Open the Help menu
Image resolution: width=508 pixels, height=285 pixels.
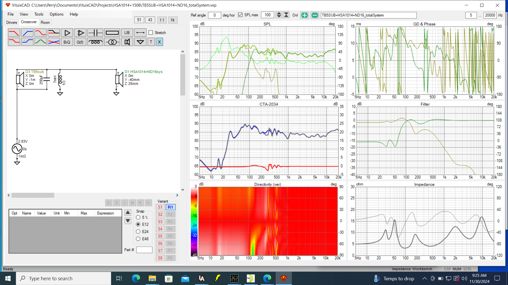[x=74, y=14]
